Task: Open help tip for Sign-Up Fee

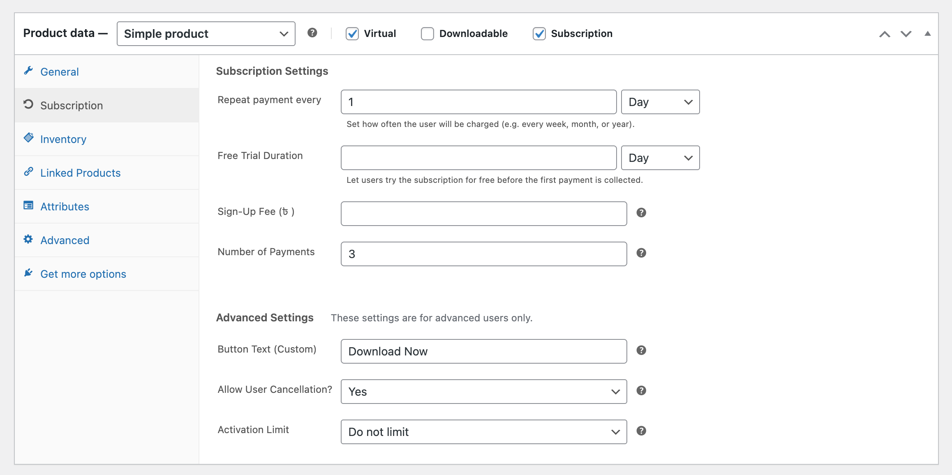Action: 641,213
